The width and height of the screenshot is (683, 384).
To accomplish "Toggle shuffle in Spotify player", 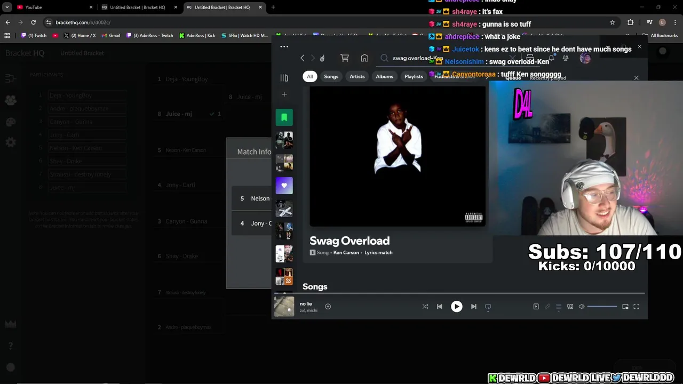I will pyautogui.click(x=425, y=307).
